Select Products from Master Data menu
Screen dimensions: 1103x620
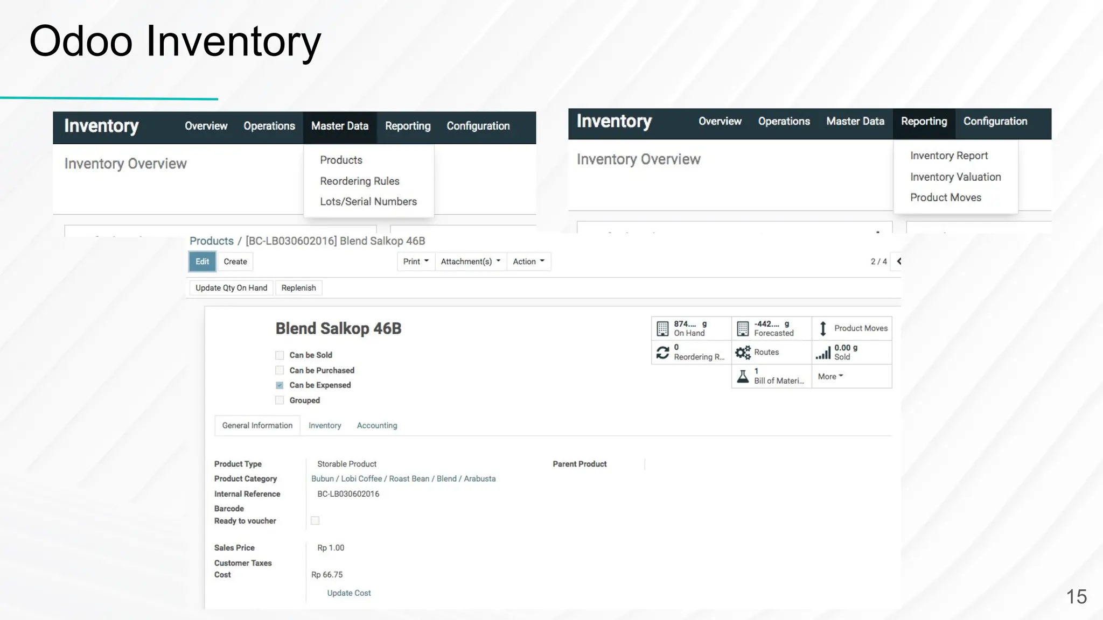click(341, 160)
